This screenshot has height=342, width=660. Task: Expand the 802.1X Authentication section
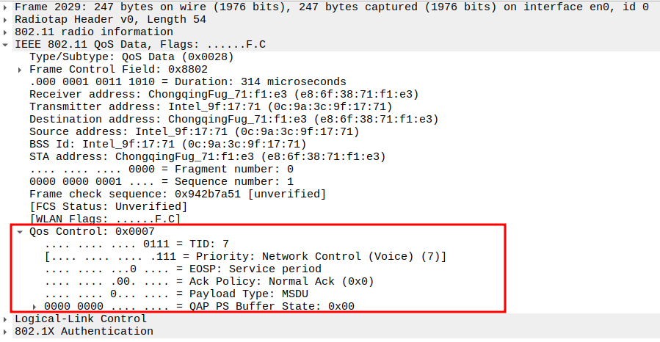coord(7,331)
